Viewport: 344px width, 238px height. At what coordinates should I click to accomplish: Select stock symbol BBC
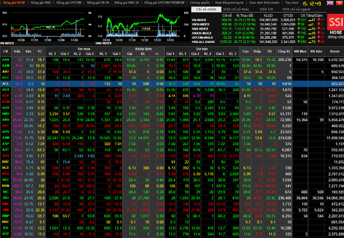(6, 162)
